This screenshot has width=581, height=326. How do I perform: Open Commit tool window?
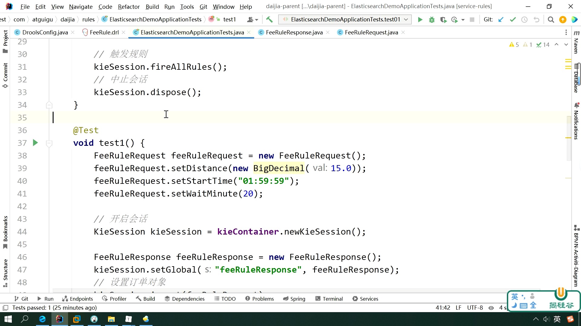pos(5,75)
